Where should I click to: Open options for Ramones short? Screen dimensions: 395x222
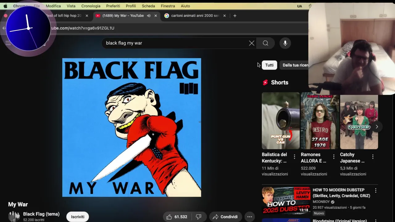point(334,157)
